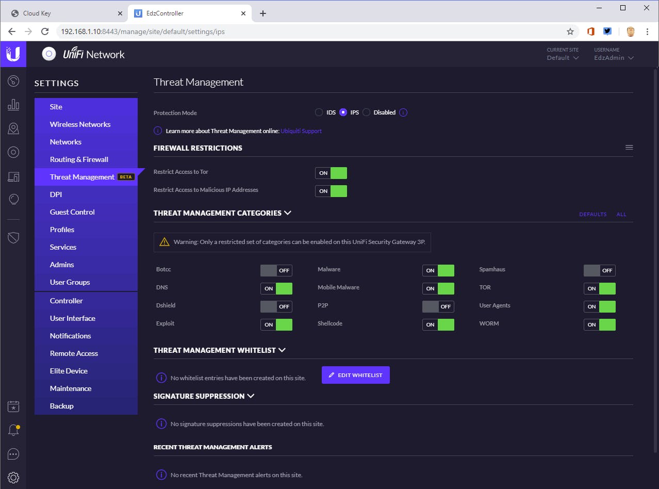The width and height of the screenshot is (659, 489).
Task: Open Routing & Firewall settings
Action: pos(79,159)
